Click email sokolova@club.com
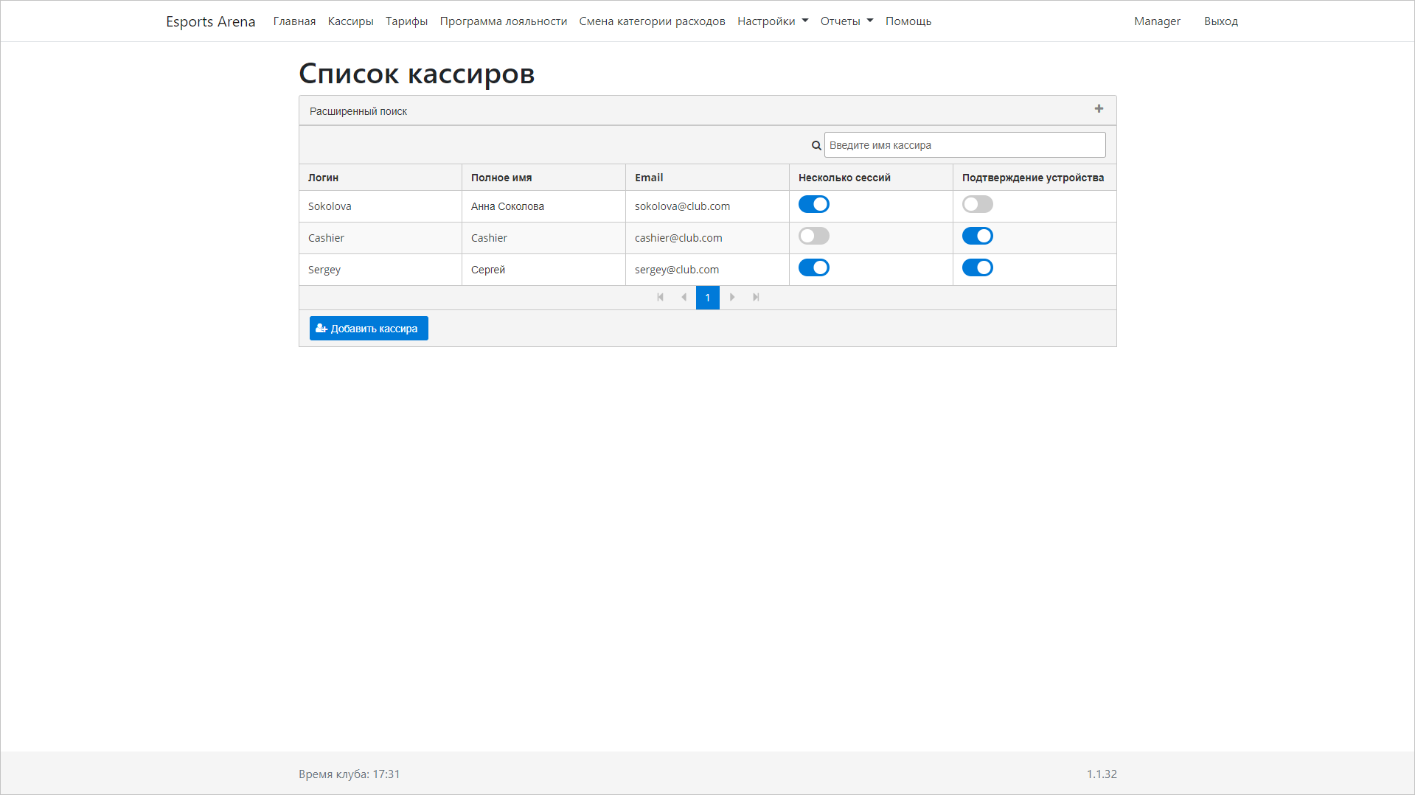Screen dimensions: 1415x795 [x=682, y=206]
